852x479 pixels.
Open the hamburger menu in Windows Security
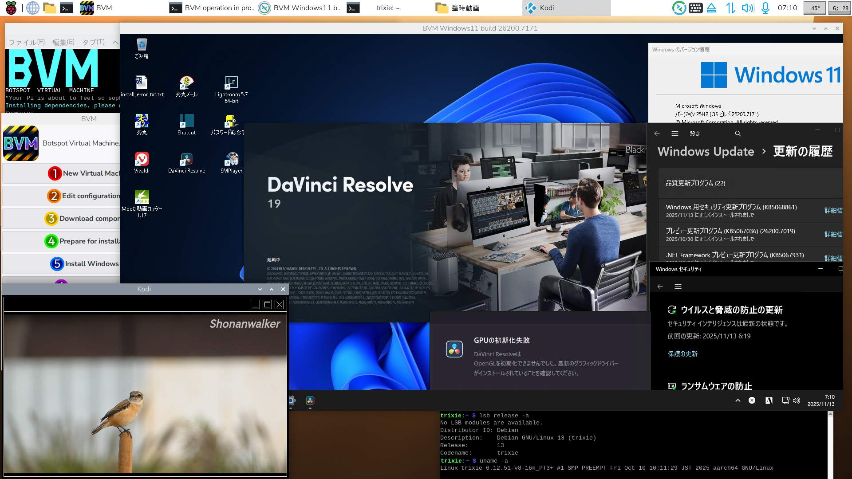(x=678, y=287)
